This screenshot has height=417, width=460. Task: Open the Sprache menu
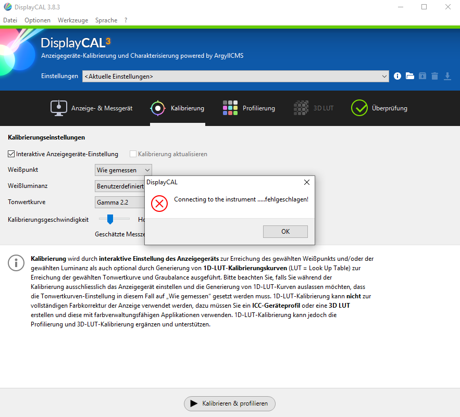click(106, 20)
